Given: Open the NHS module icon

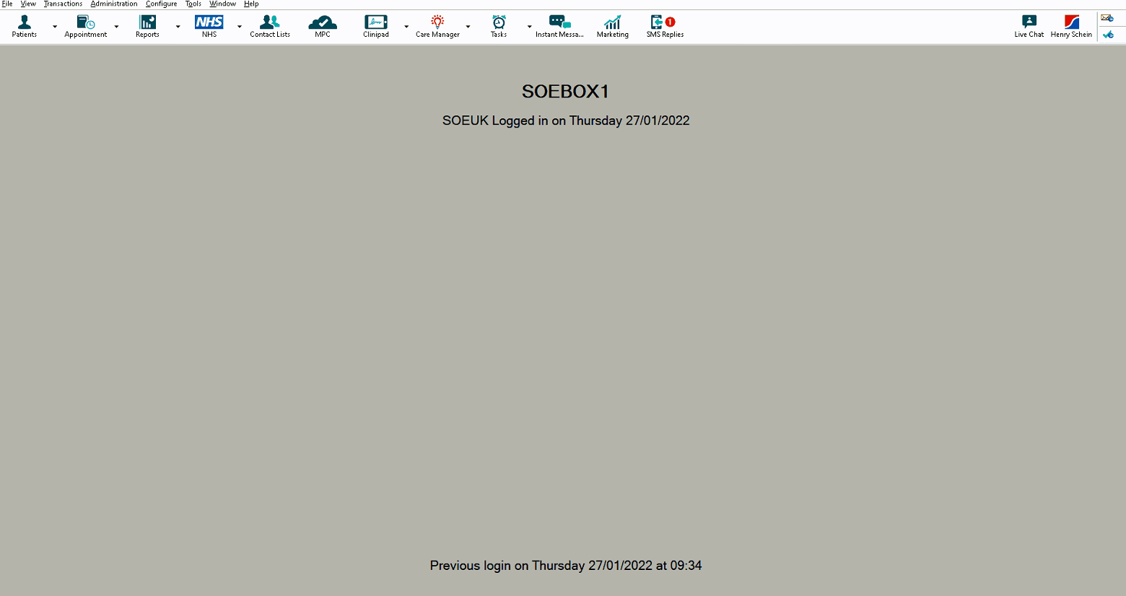Looking at the screenshot, I should click(208, 24).
